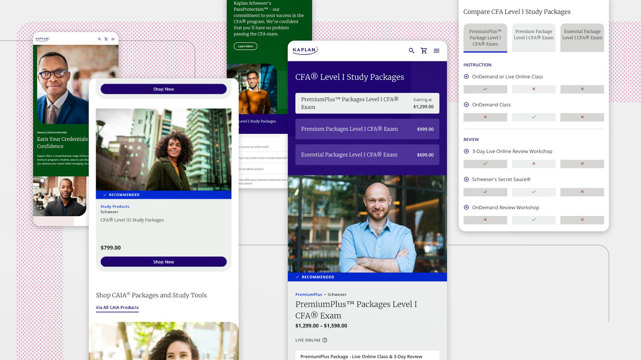The image size is (641, 360).
Task: Click man with glasses hero photo
Action: pos(78,84)
